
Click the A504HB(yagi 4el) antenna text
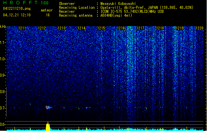(116, 15)
